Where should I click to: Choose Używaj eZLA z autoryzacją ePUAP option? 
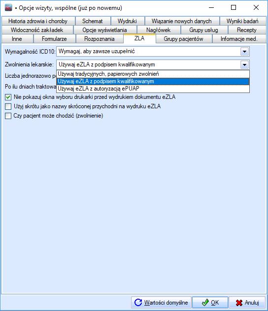(153, 89)
